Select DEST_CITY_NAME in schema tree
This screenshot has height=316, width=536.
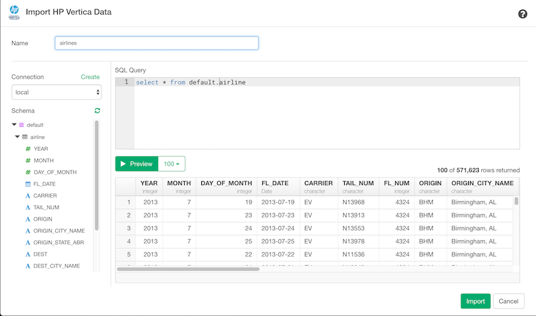point(57,266)
